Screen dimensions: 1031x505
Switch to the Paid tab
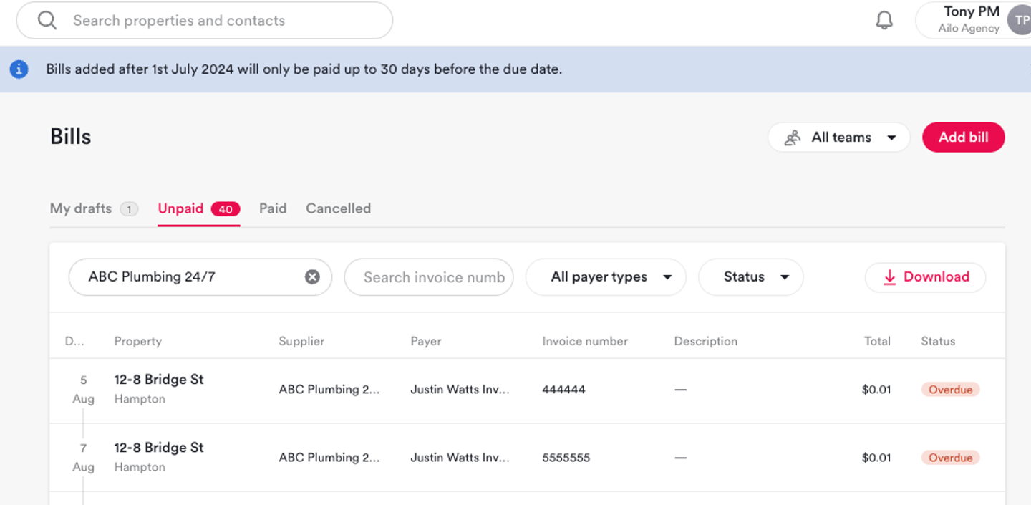[x=273, y=208]
